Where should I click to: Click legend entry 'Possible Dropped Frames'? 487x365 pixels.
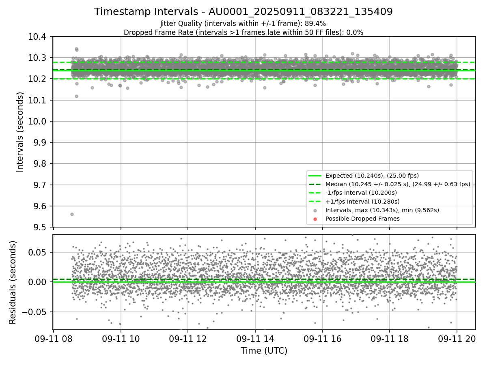pyautogui.click(x=362, y=219)
